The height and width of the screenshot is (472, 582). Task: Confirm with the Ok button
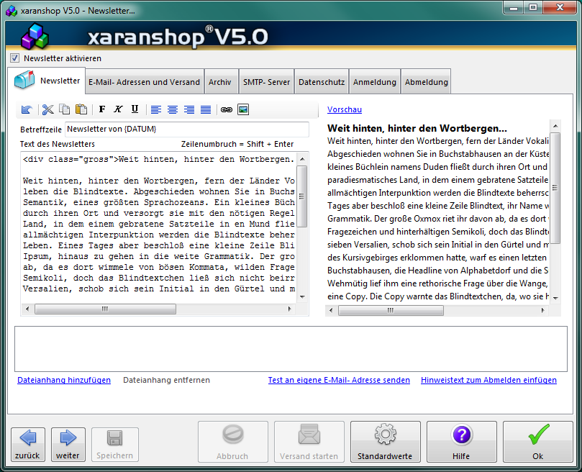coord(538,442)
